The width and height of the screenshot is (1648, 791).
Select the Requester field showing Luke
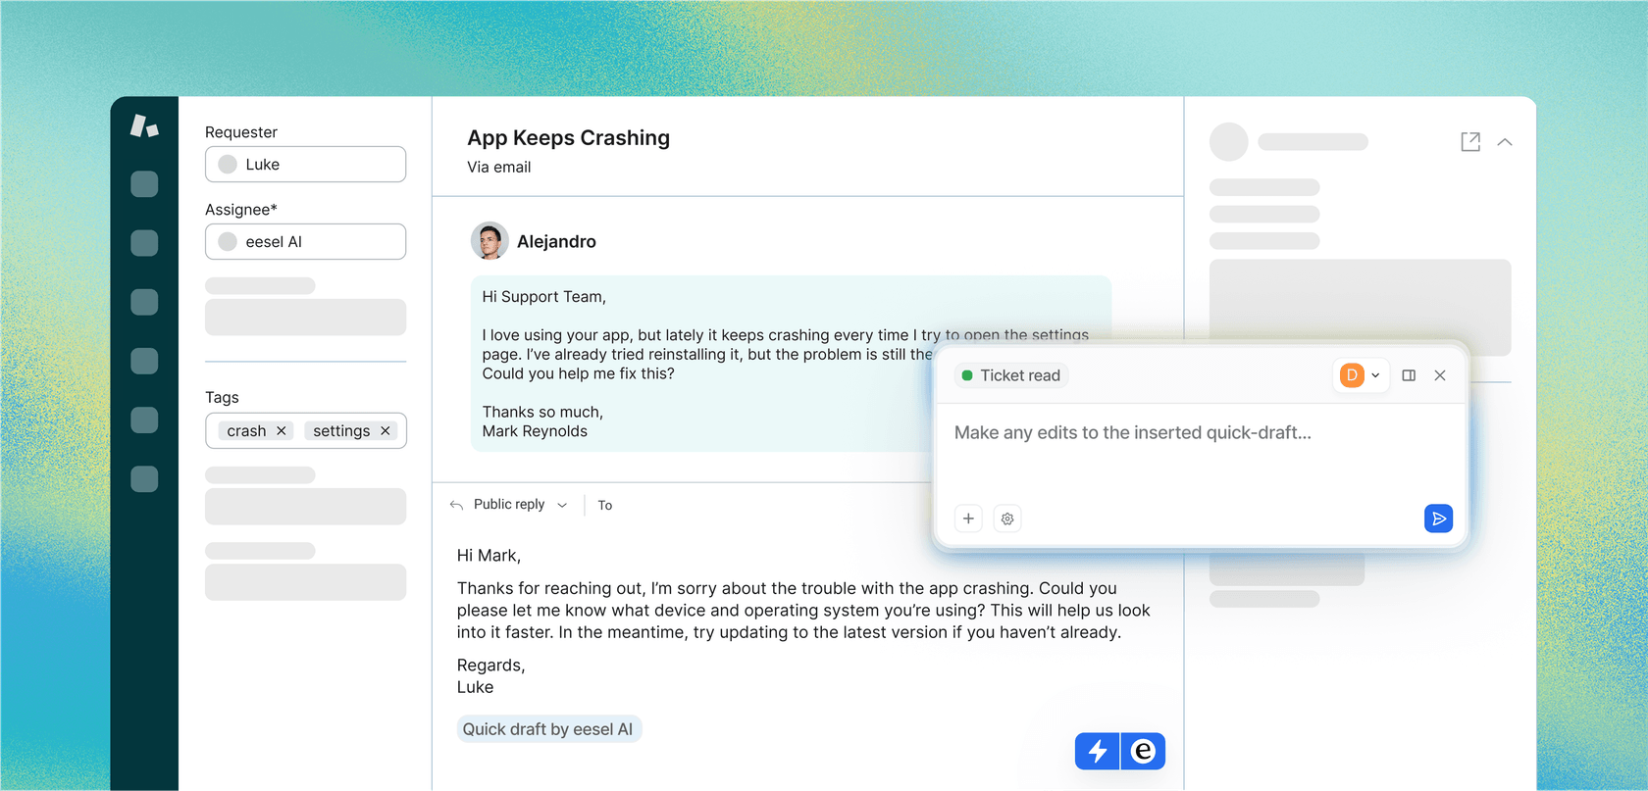pyautogui.click(x=305, y=165)
